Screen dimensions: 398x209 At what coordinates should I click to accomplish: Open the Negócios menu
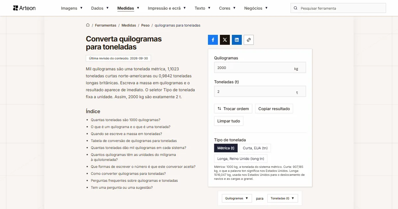pyautogui.click(x=256, y=8)
